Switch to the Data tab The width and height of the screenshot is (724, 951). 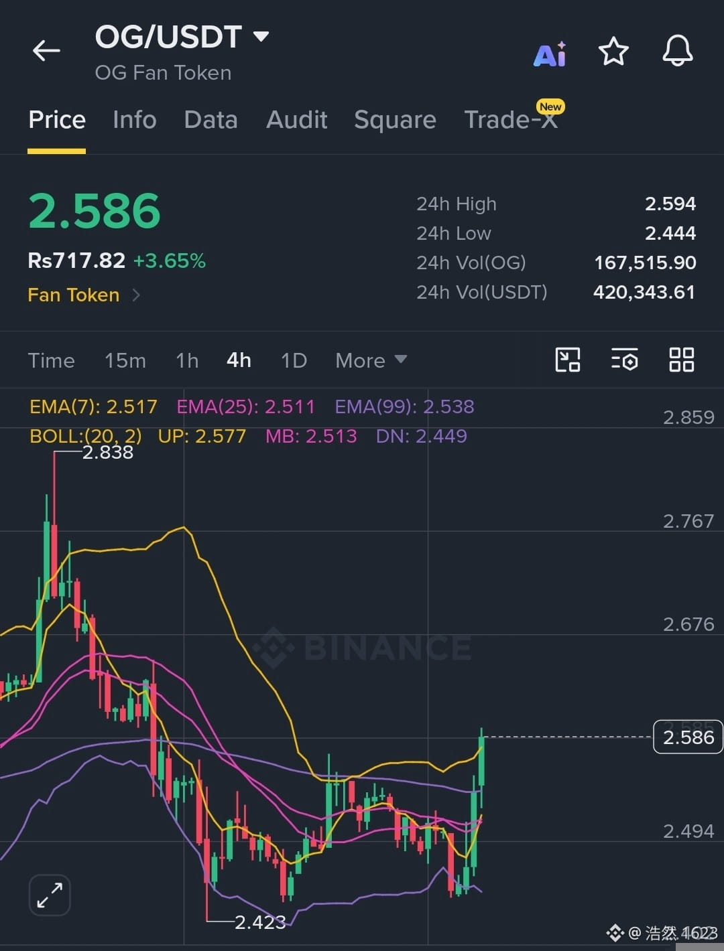pos(210,120)
